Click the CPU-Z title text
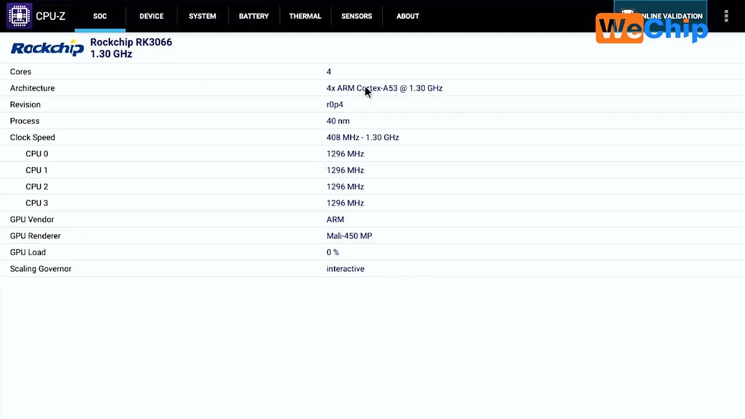The image size is (745, 419). 50,16
